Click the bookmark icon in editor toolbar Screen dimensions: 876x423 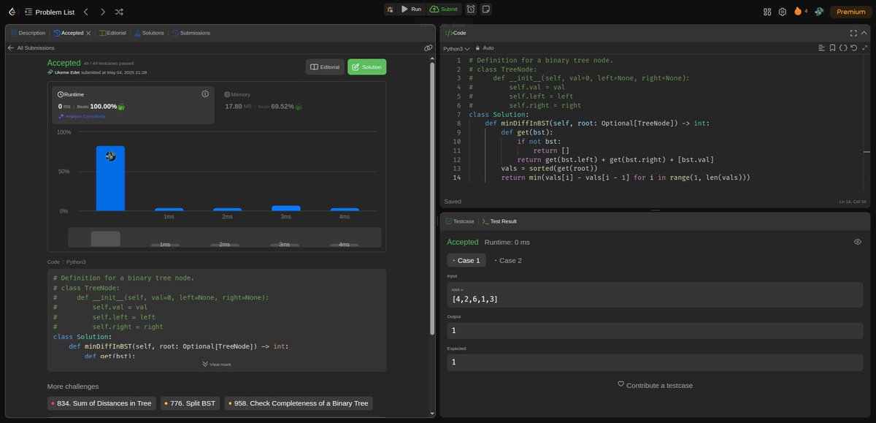pos(833,47)
